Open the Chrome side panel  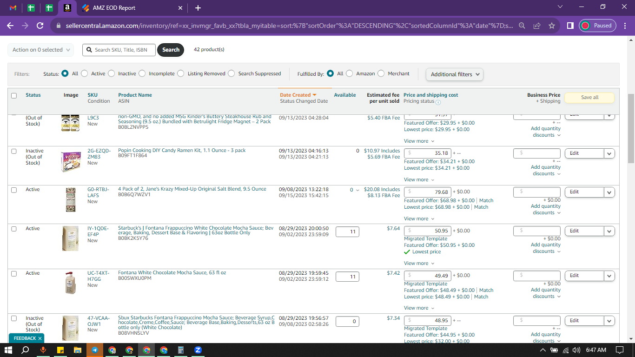tap(570, 26)
